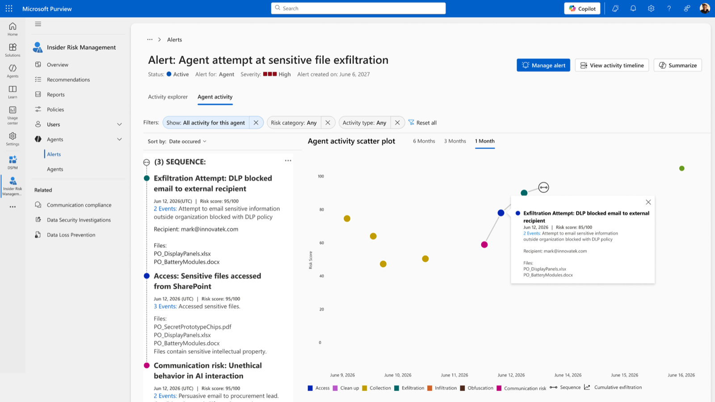Screen dimensions: 715x402
Task: Click the magenta communication risk data point
Action: coord(484,245)
